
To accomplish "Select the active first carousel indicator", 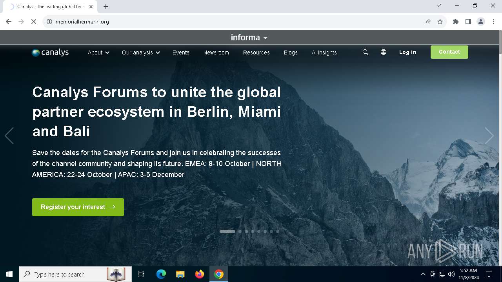I will pos(227,231).
